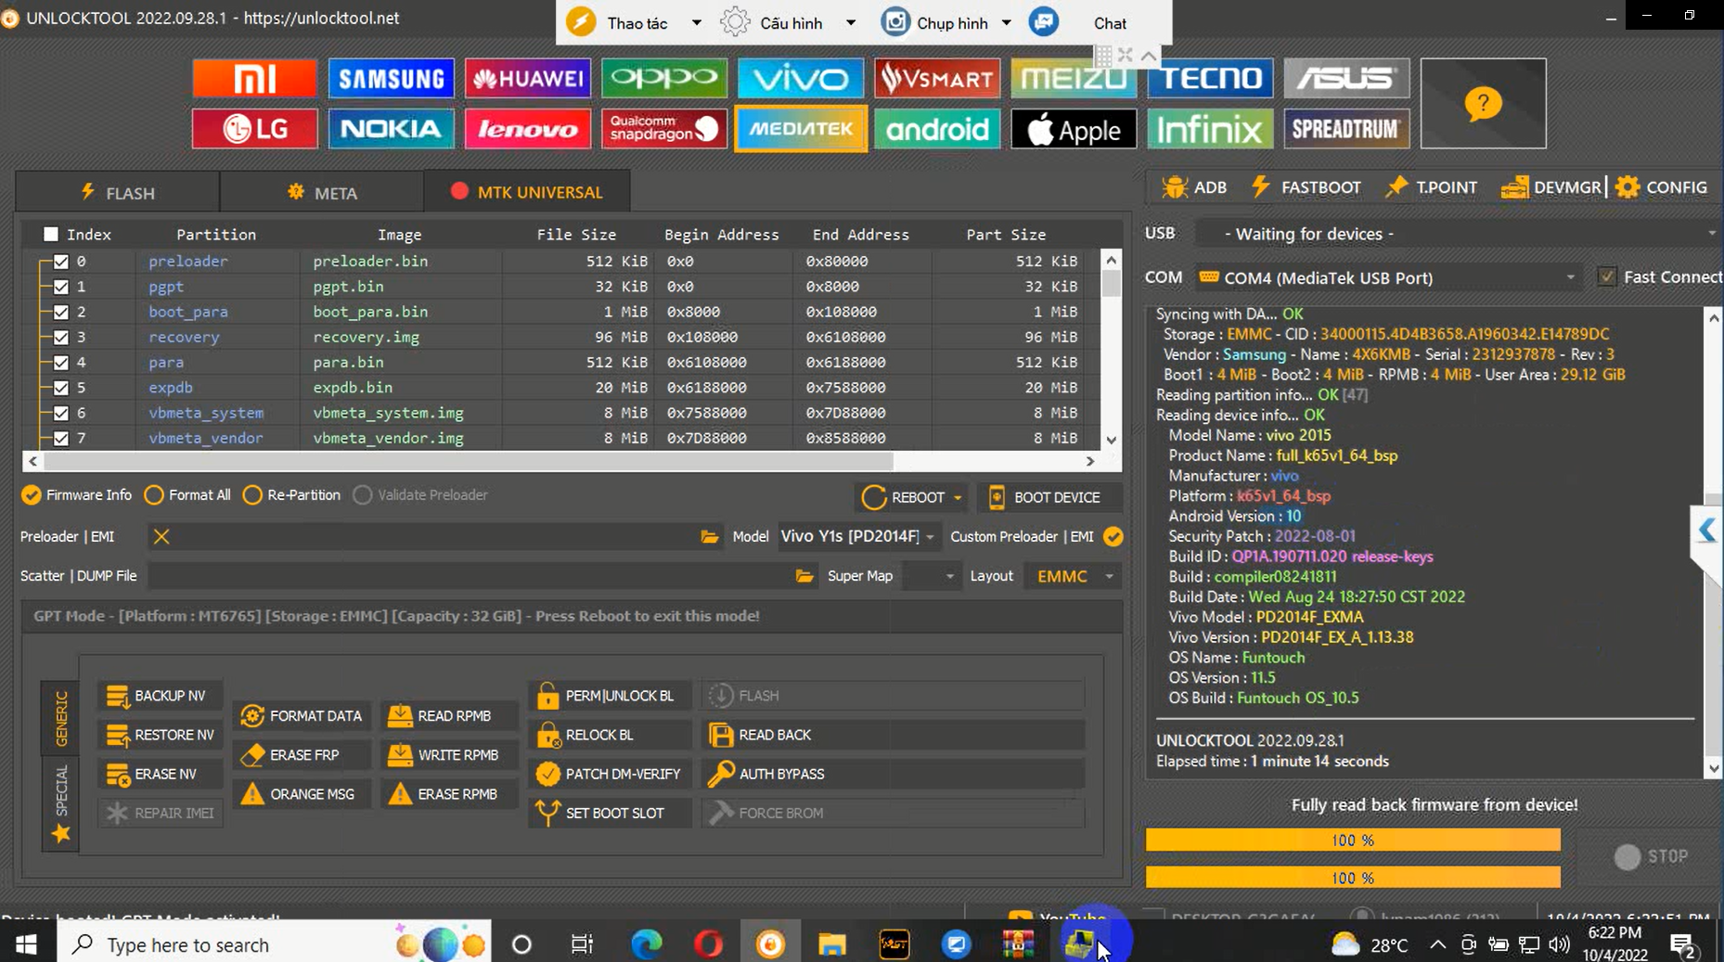Viewport: 1724px width, 962px height.
Task: Select the LG brand icon
Action: pyautogui.click(x=255, y=129)
